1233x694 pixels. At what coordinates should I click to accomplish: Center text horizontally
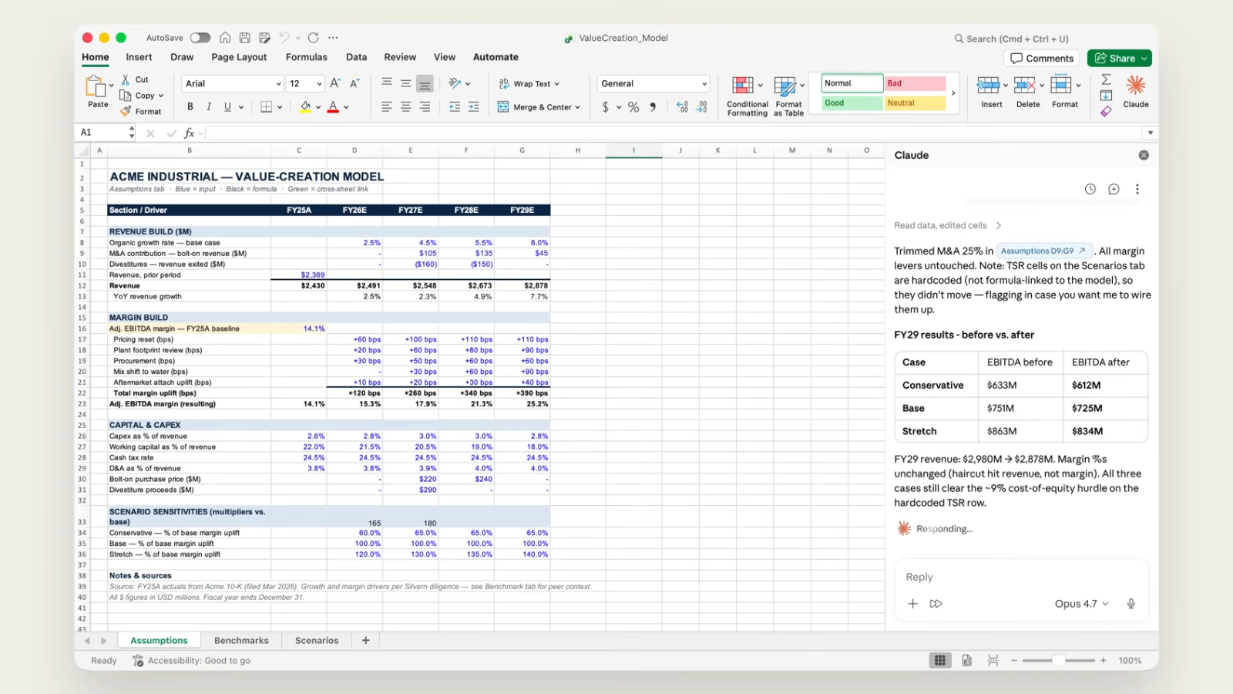[405, 107]
